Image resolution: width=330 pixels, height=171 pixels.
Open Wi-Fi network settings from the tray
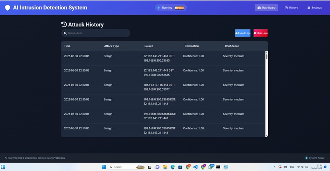(x=298, y=167)
